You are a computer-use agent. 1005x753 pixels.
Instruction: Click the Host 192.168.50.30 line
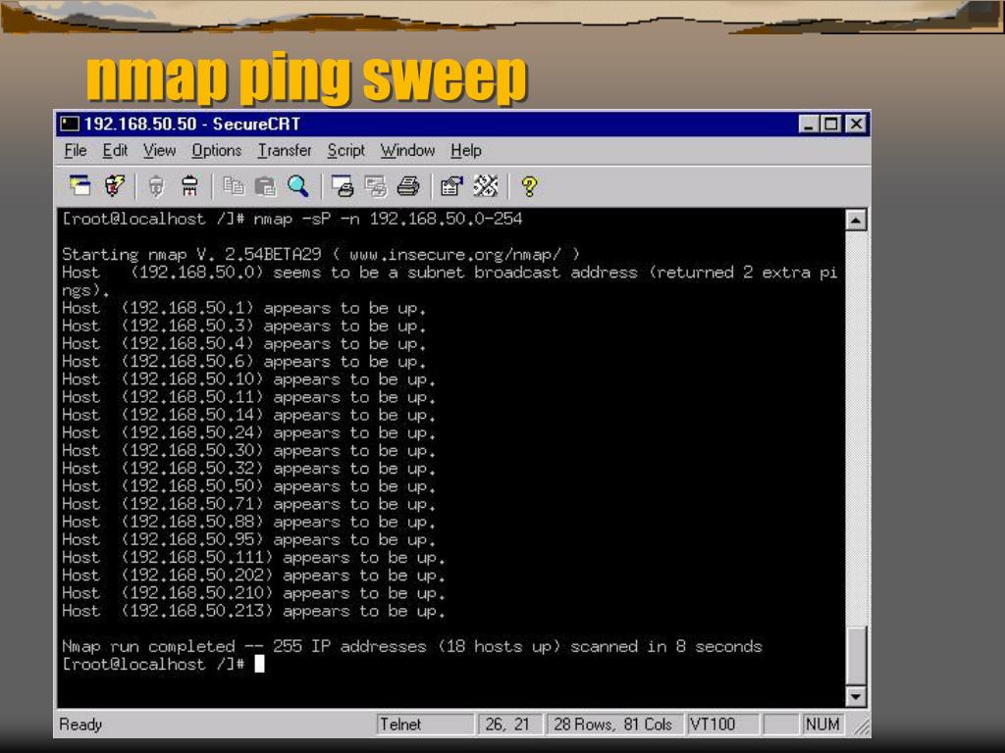tap(248, 451)
